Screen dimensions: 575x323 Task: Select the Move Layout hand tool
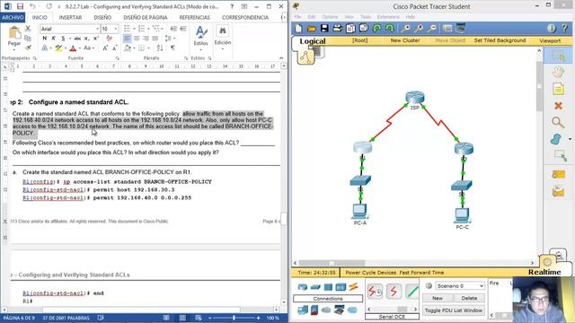(558, 72)
